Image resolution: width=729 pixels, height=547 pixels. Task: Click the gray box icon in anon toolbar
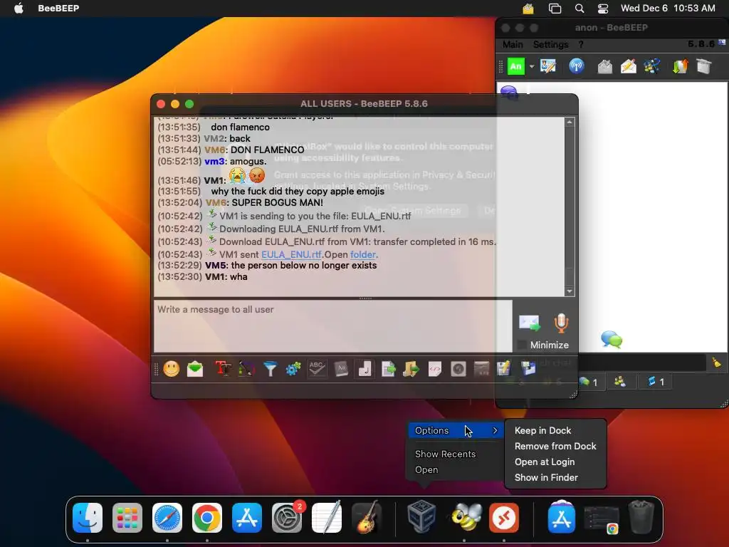[x=704, y=66]
